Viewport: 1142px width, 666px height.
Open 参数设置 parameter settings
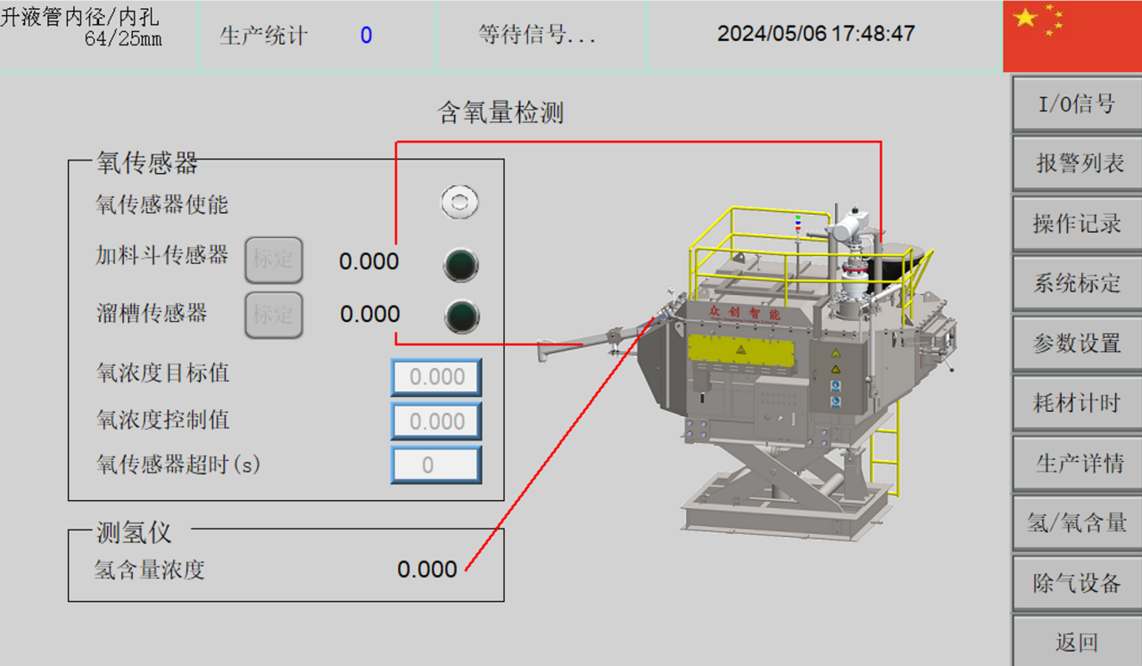[1077, 343]
